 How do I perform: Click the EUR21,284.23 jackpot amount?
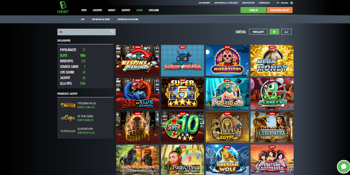click(x=86, y=107)
